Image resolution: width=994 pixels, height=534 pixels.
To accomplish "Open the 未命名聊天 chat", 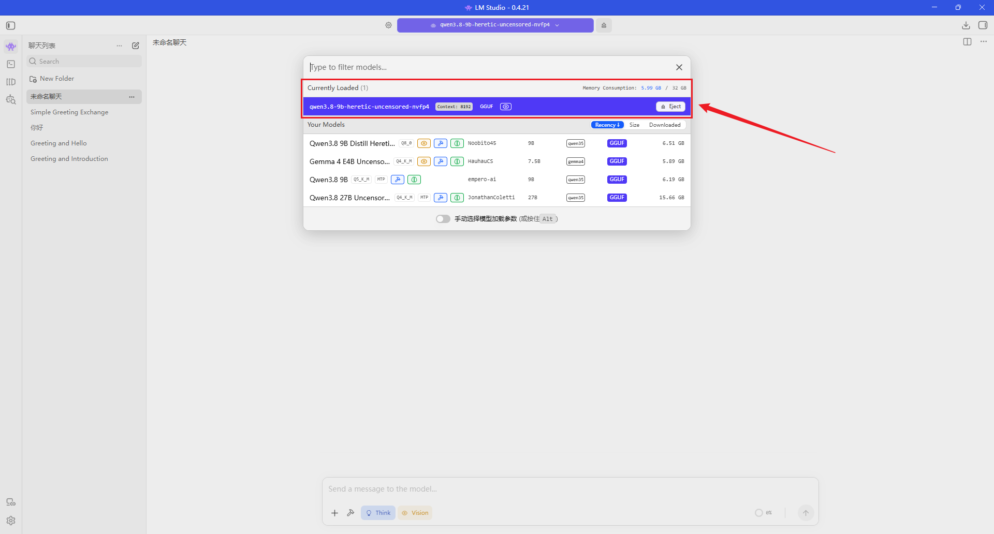I will click(x=84, y=97).
